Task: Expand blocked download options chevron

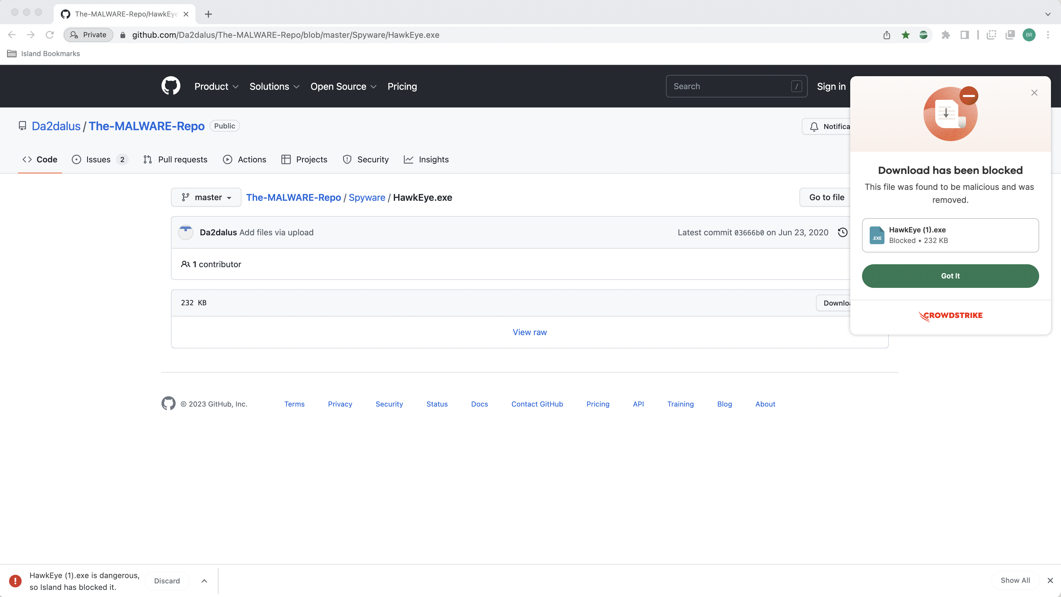Action: [204, 581]
